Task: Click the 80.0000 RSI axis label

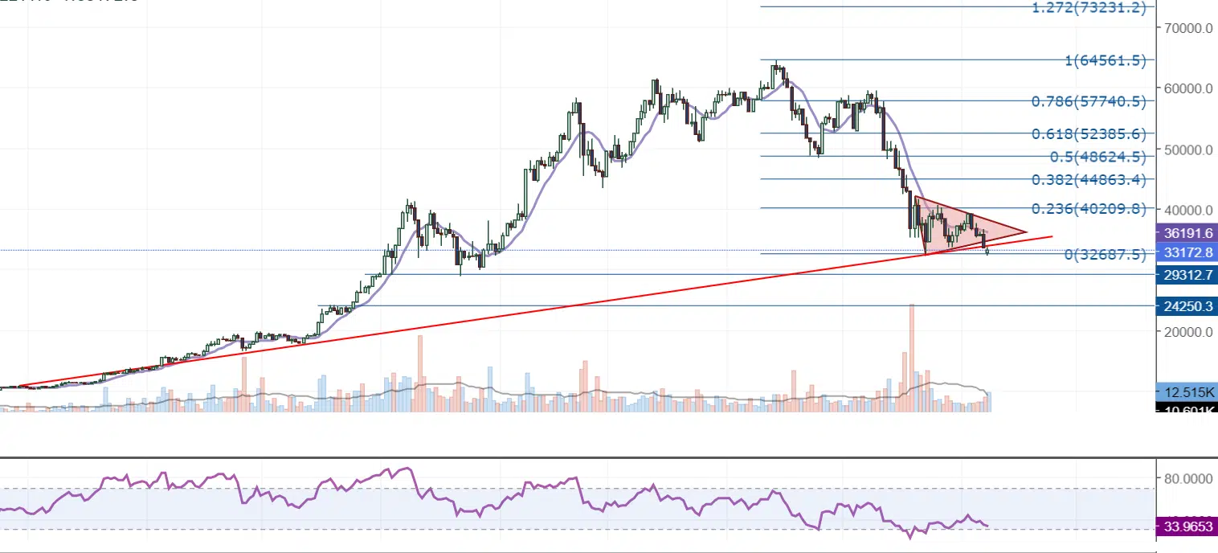Action: pyautogui.click(x=1188, y=478)
